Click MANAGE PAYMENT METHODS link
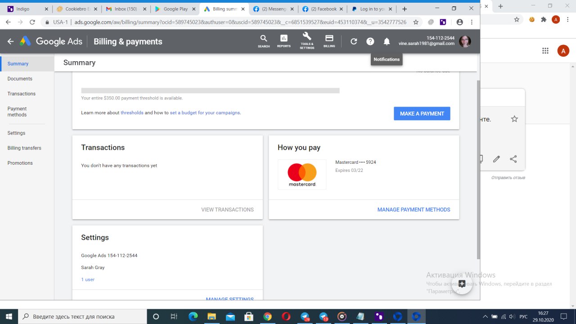Image resolution: width=576 pixels, height=324 pixels. [414, 210]
